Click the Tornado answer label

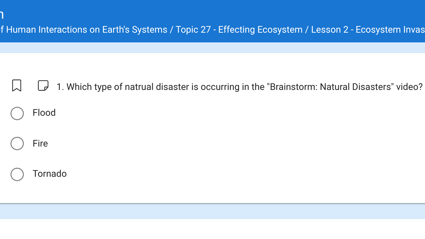point(50,174)
